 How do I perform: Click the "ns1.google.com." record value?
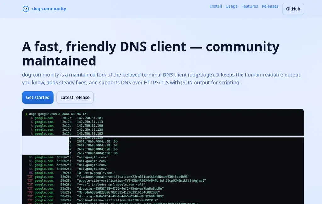click(93, 161)
